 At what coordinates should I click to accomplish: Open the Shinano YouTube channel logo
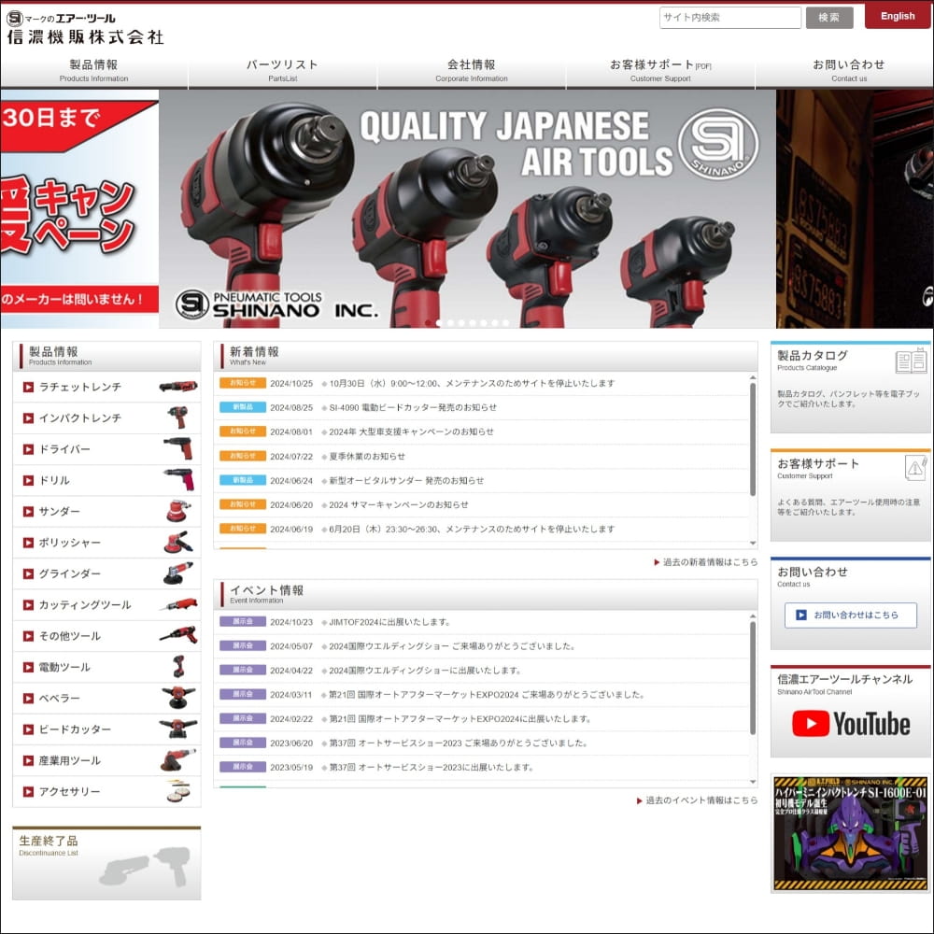pyautogui.click(x=851, y=724)
